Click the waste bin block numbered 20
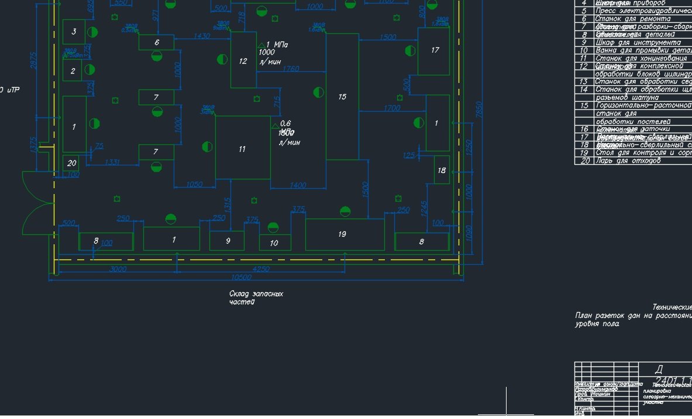The height and width of the screenshot is (419, 692). point(71,163)
